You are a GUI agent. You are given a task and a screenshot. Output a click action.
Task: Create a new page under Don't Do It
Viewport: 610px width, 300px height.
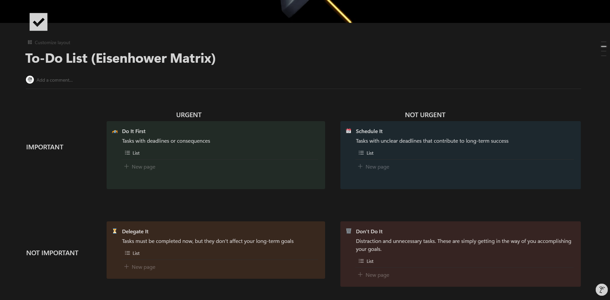click(374, 275)
